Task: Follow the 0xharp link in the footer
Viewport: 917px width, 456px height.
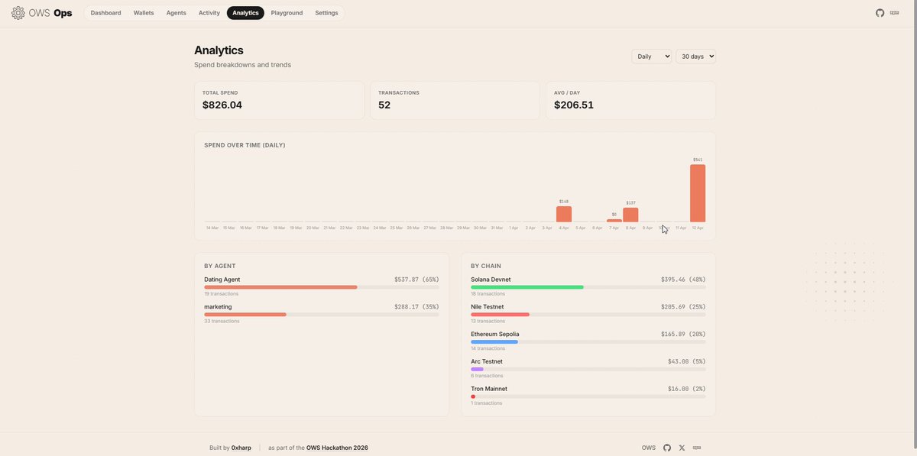Action: tap(241, 448)
